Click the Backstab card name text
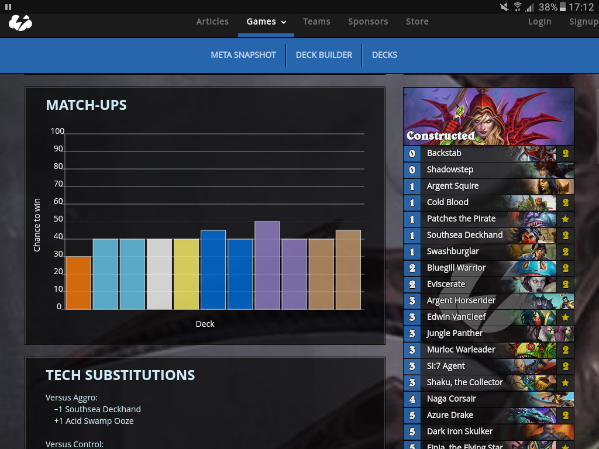Screen dimensions: 599x449 click(444, 153)
